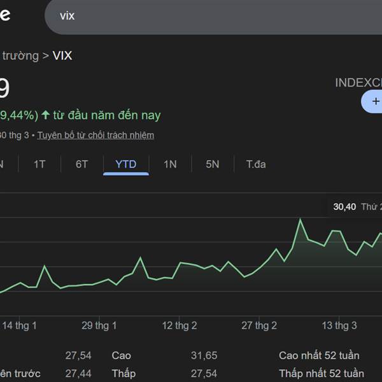The width and height of the screenshot is (382, 382).
Task: Click the highest peak on the chart line
Action: [300, 220]
